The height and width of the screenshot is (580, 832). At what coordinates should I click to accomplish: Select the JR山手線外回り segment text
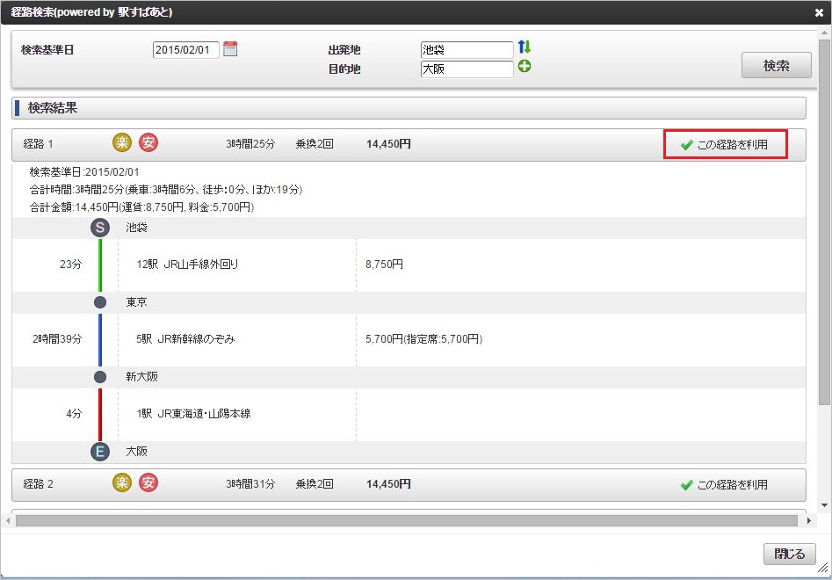201,265
